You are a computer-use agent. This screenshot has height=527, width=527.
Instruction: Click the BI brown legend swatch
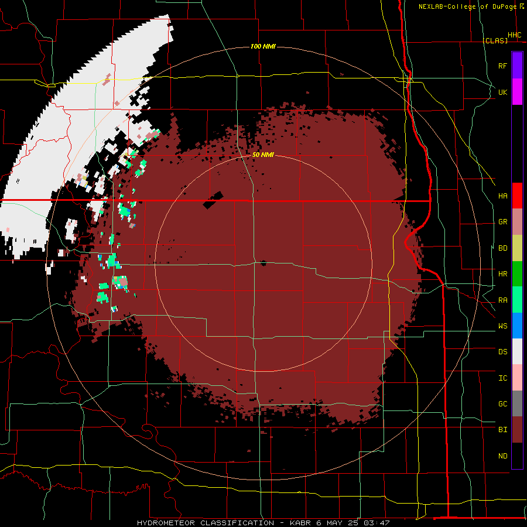pos(517,430)
